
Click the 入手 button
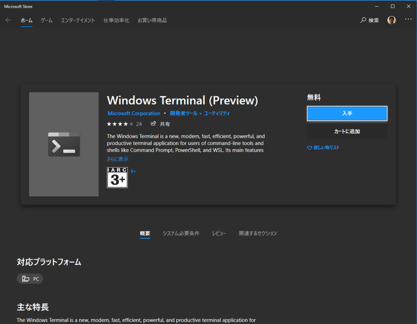tap(347, 114)
